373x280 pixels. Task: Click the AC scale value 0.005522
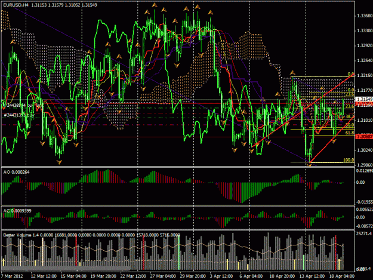(x=364, y=210)
